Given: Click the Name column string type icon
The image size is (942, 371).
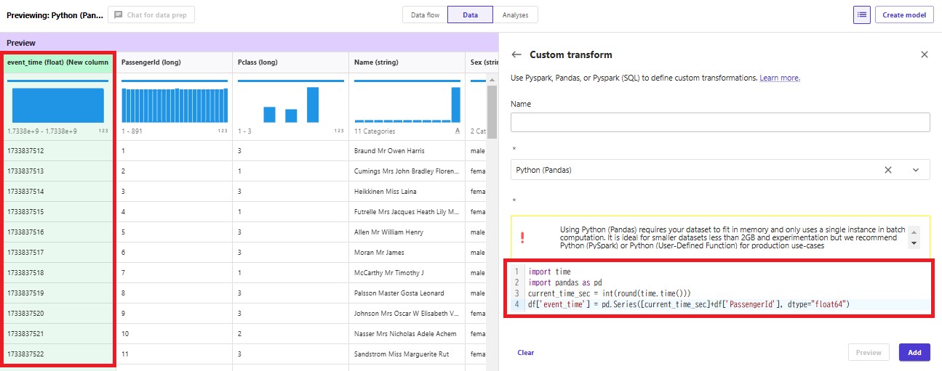Looking at the screenshot, I should [x=458, y=131].
